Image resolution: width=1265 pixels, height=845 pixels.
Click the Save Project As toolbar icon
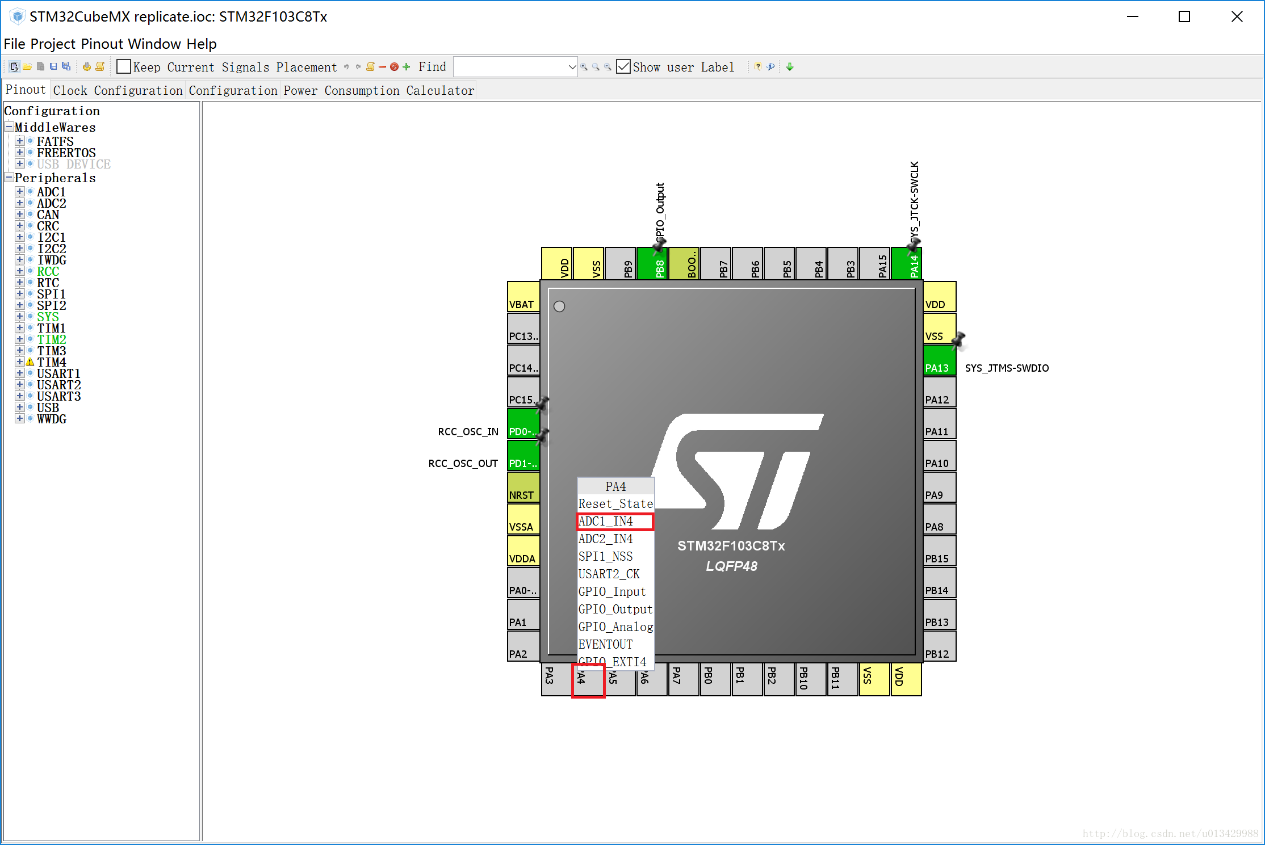point(66,67)
